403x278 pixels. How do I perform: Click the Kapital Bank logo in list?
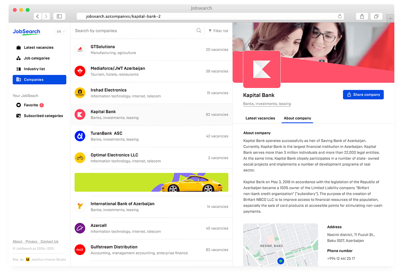[x=80, y=115]
